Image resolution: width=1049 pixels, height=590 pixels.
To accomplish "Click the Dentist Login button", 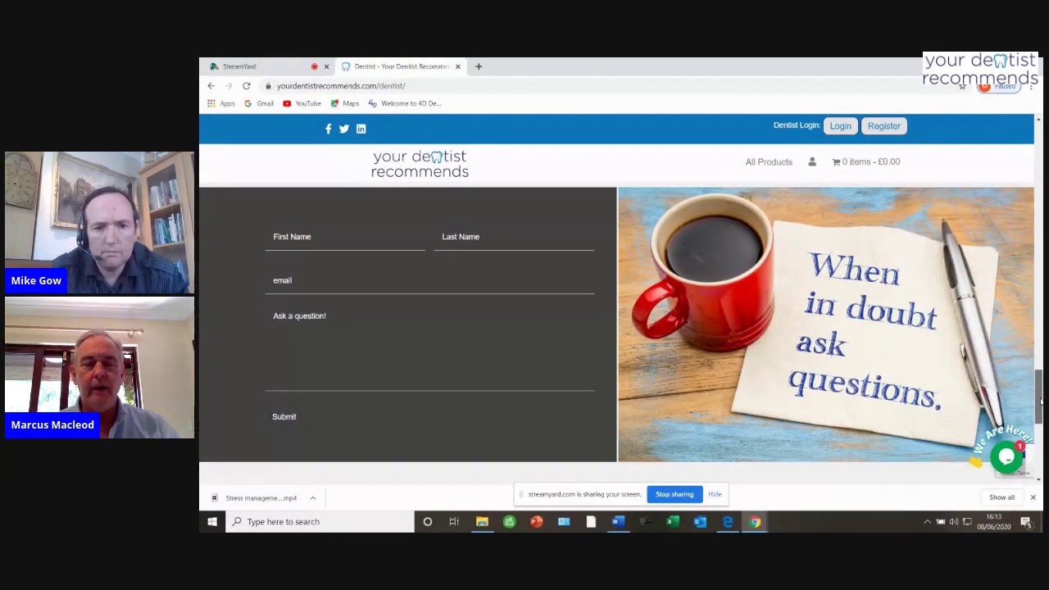I will coord(840,126).
